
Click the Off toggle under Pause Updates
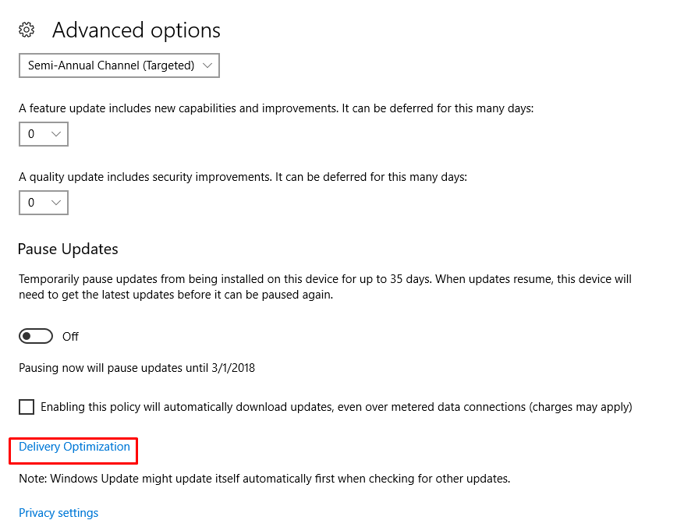click(x=35, y=336)
